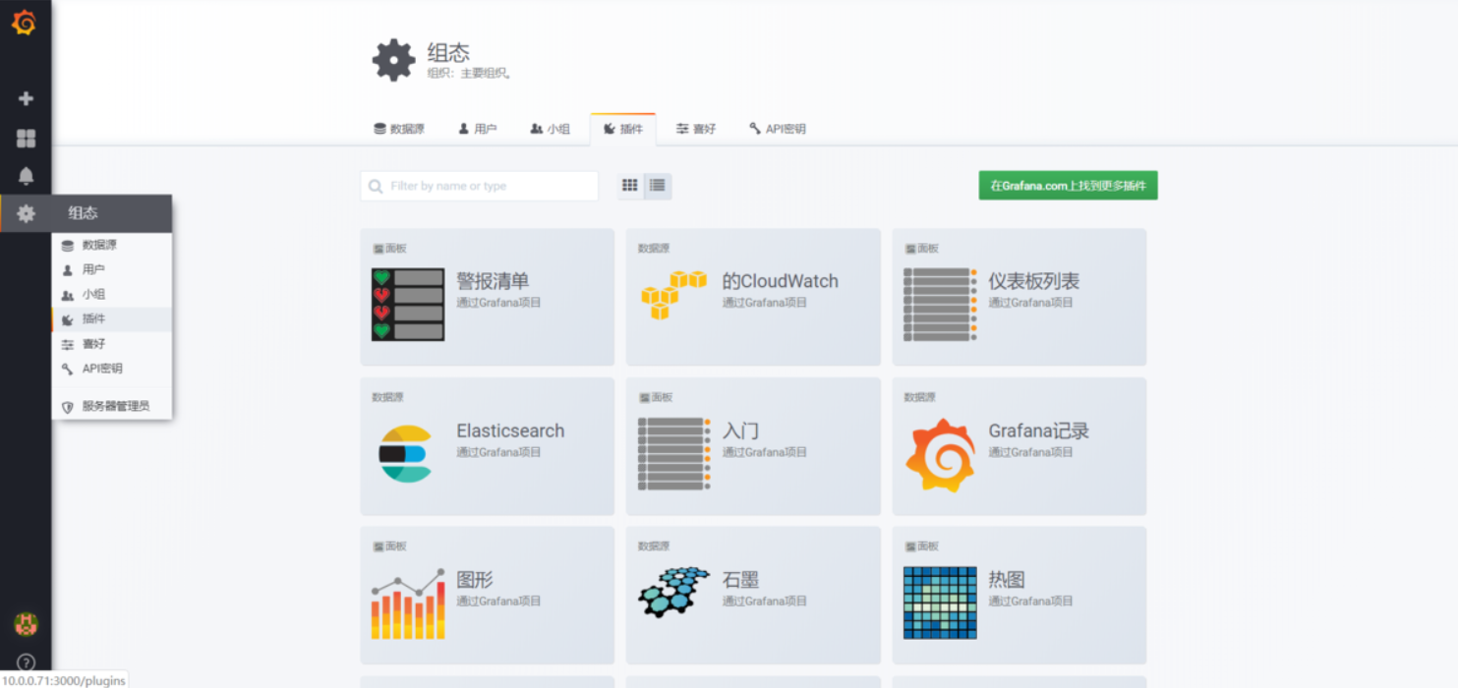Switch to list view layout

click(658, 186)
